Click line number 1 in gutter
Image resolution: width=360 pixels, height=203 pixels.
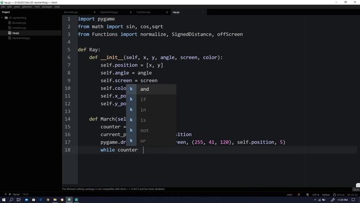[x=69, y=19]
